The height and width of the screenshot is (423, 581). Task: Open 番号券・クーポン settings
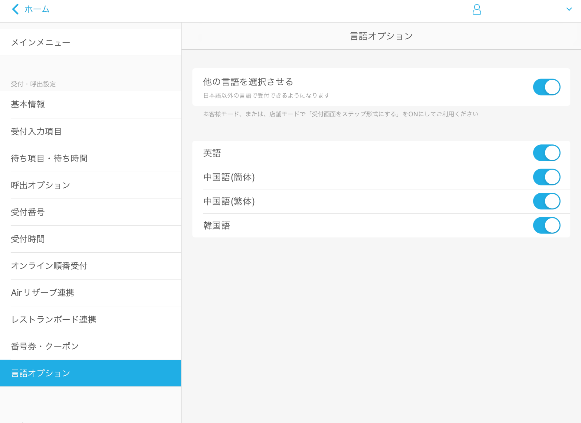point(44,346)
